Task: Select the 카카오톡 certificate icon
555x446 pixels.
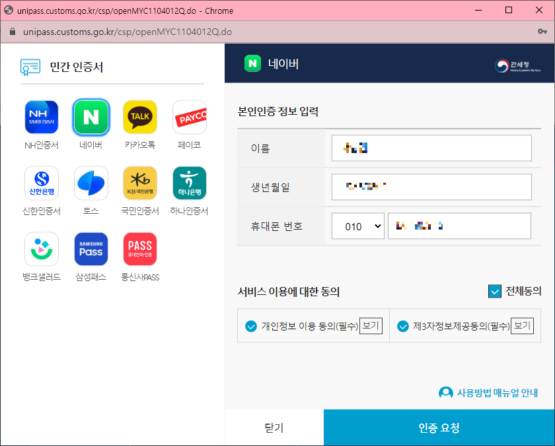Action: click(x=140, y=117)
